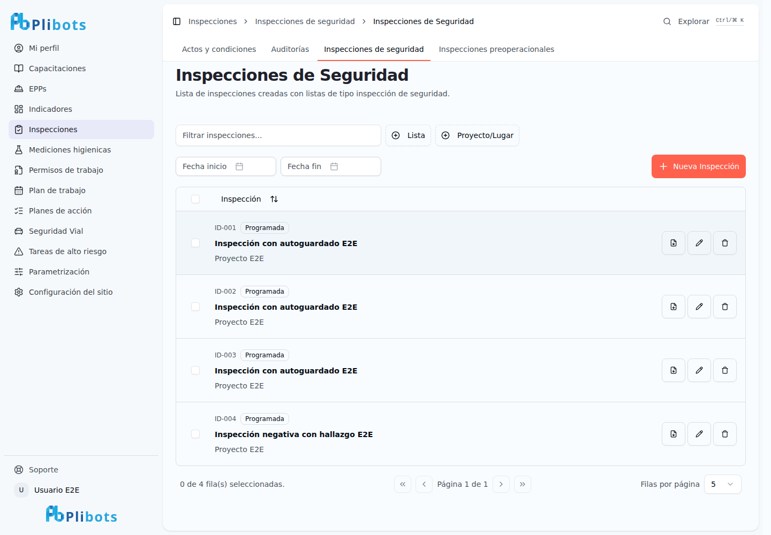This screenshot has width=771, height=535.
Task: Open the Proyecto/Lugar filter dropdown
Action: tap(477, 135)
